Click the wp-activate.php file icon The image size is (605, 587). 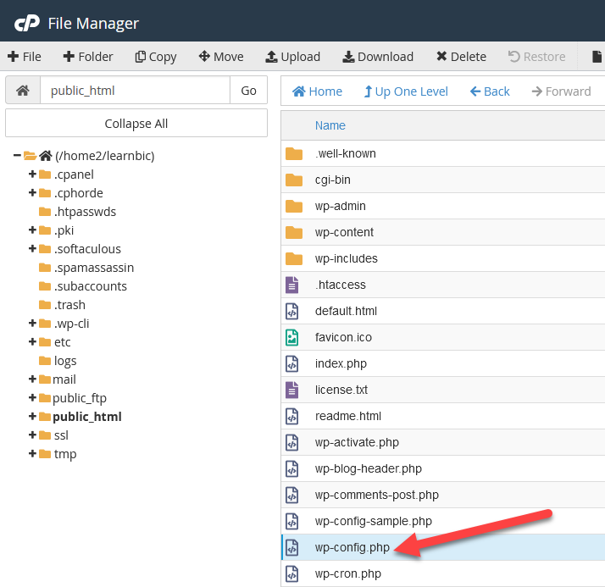292,442
